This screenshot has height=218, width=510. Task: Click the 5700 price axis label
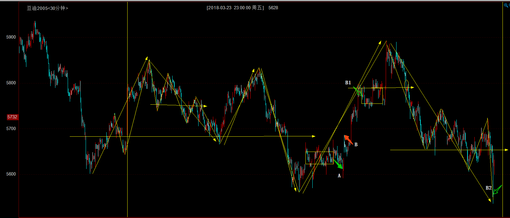[11, 129]
